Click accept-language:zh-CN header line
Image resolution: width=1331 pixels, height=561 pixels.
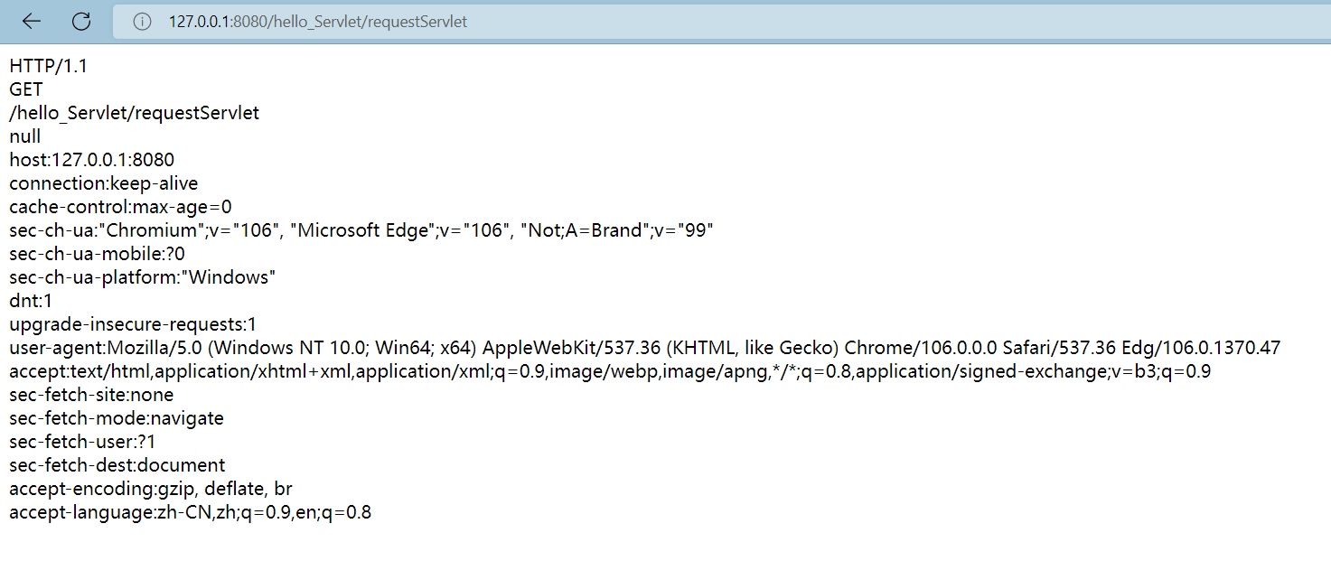190,512
